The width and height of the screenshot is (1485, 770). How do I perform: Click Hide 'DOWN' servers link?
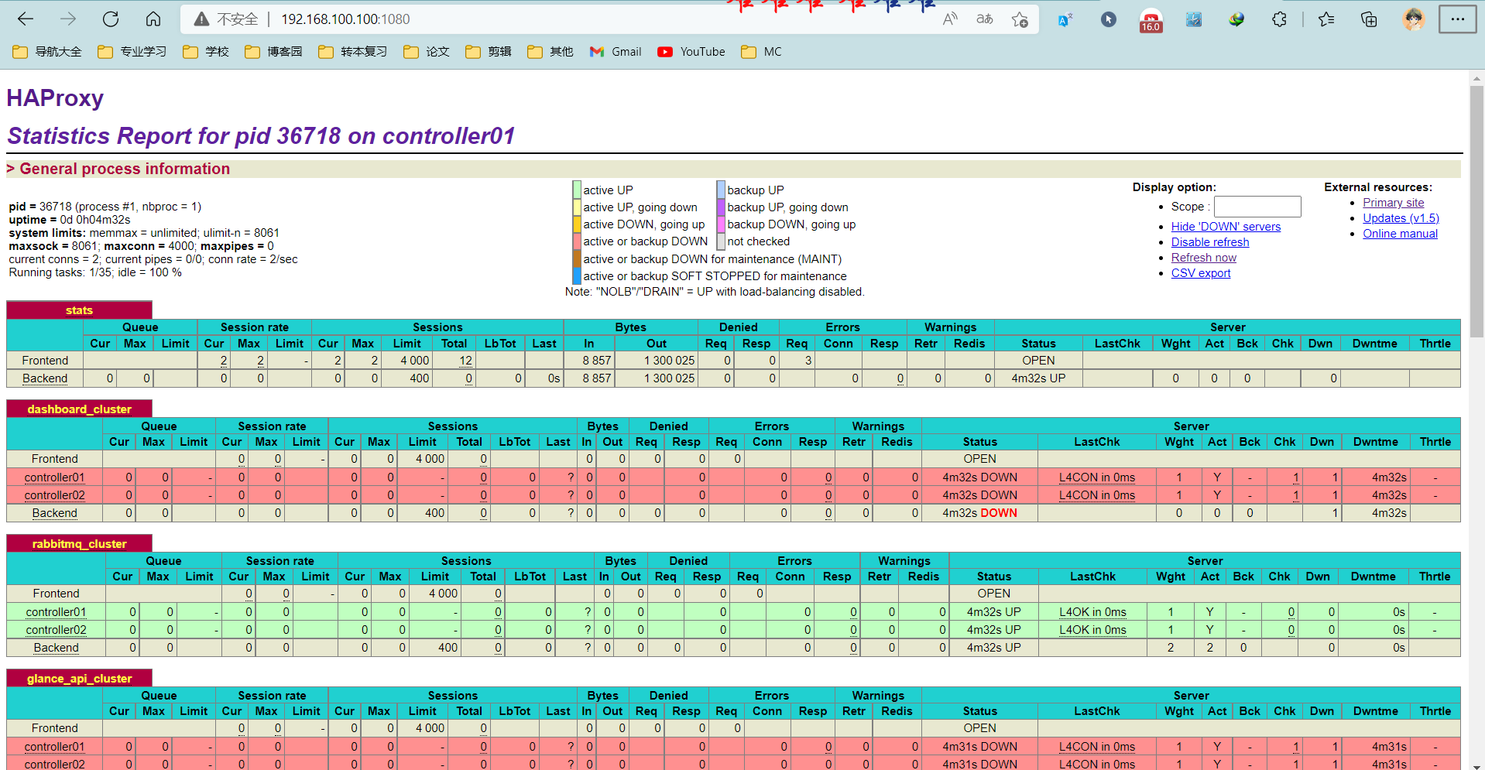(x=1226, y=227)
